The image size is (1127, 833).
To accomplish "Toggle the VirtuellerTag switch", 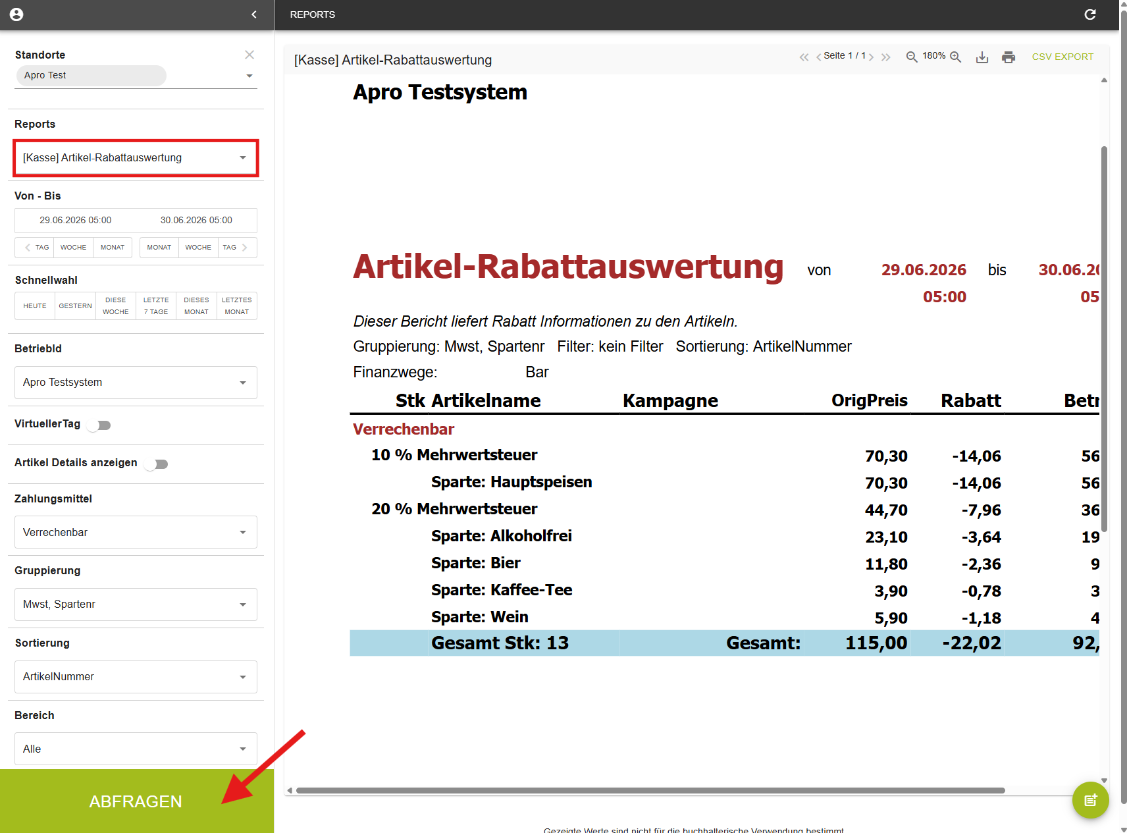I will pyautogui.click(x=99, y=425).
